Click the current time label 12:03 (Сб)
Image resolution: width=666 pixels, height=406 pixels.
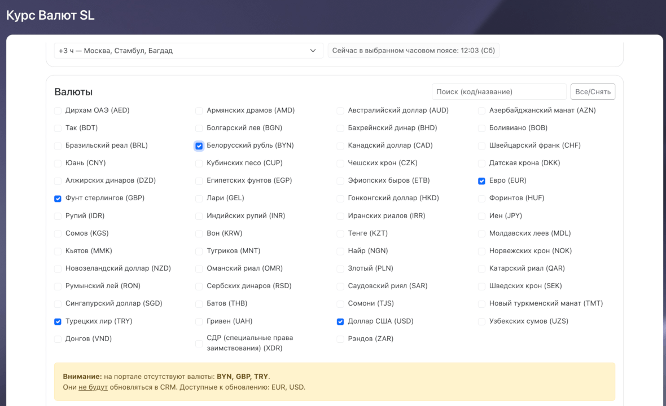tap(413, 51)
